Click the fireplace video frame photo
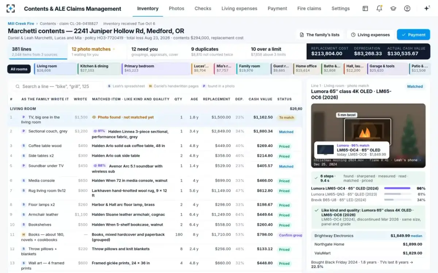 coord(368,136)
